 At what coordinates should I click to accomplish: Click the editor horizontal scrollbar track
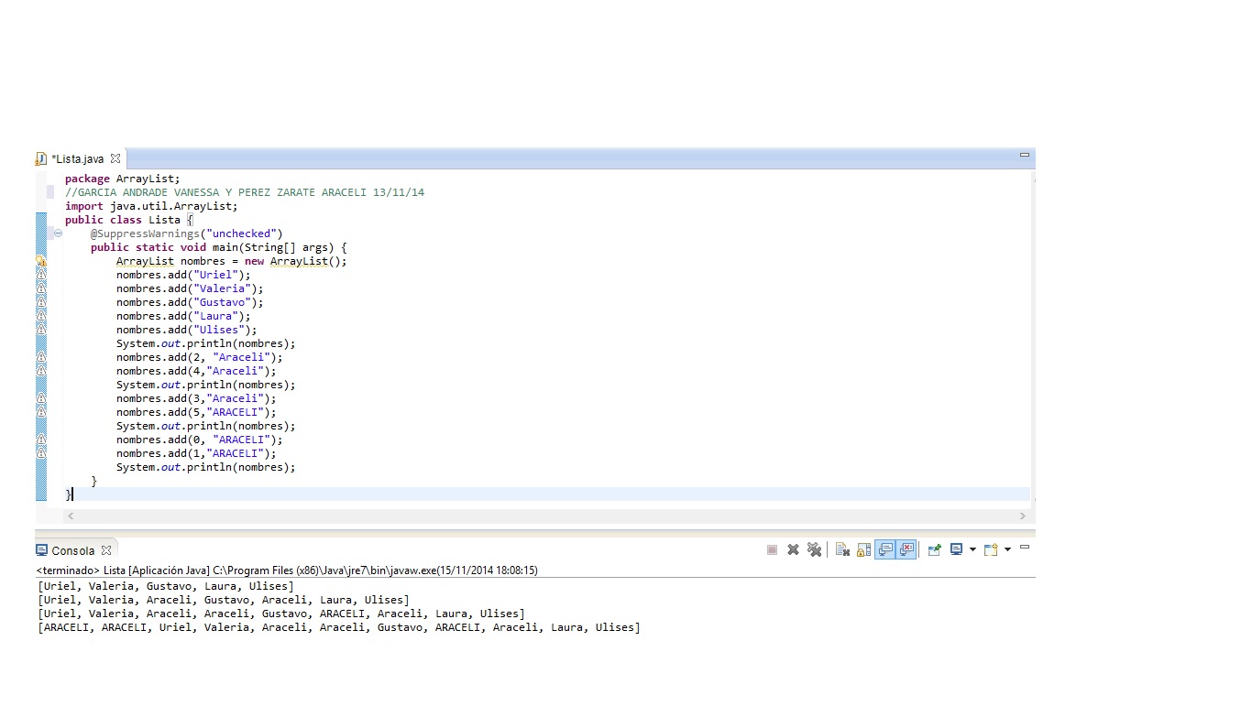click(546, 516)
